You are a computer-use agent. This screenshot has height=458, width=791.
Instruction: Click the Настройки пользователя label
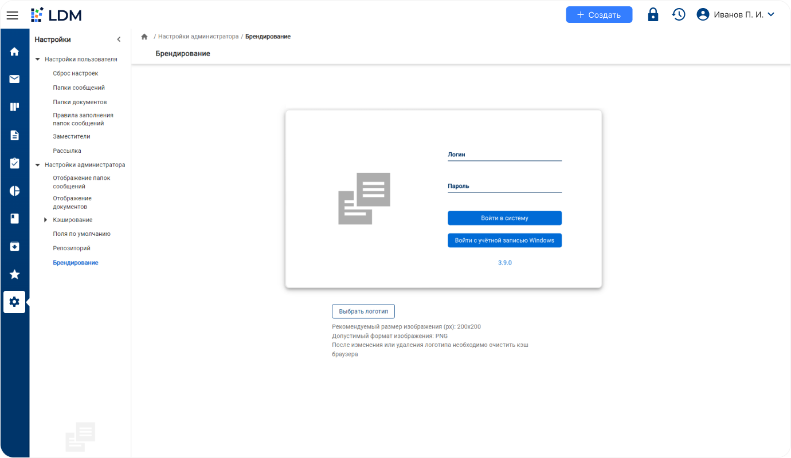[x=81, y=60]
